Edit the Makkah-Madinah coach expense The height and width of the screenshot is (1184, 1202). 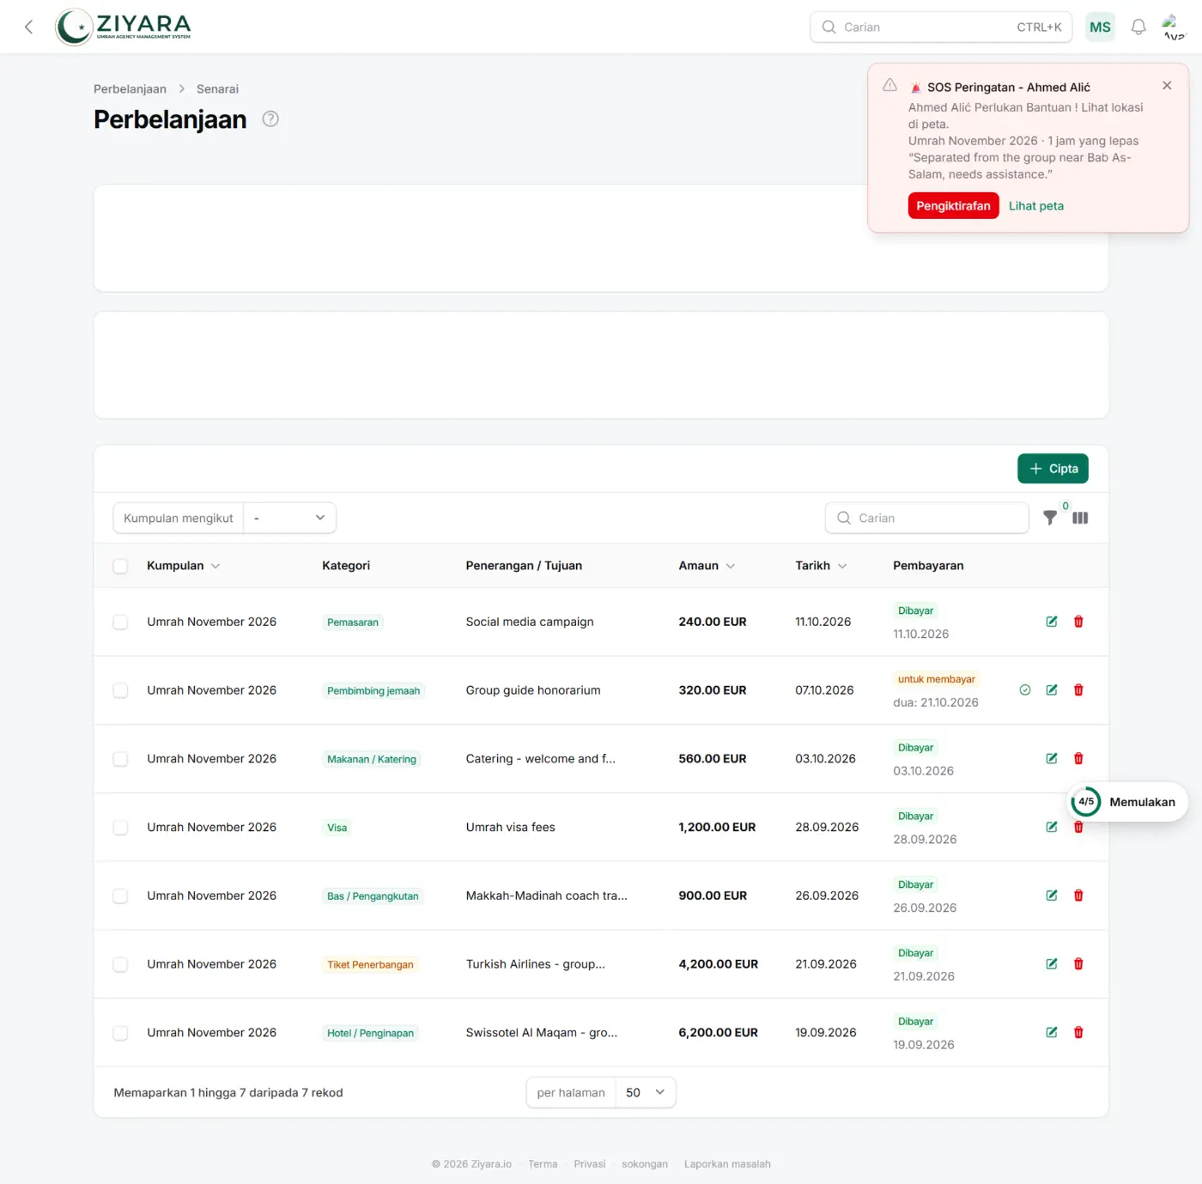point(1052,896)
